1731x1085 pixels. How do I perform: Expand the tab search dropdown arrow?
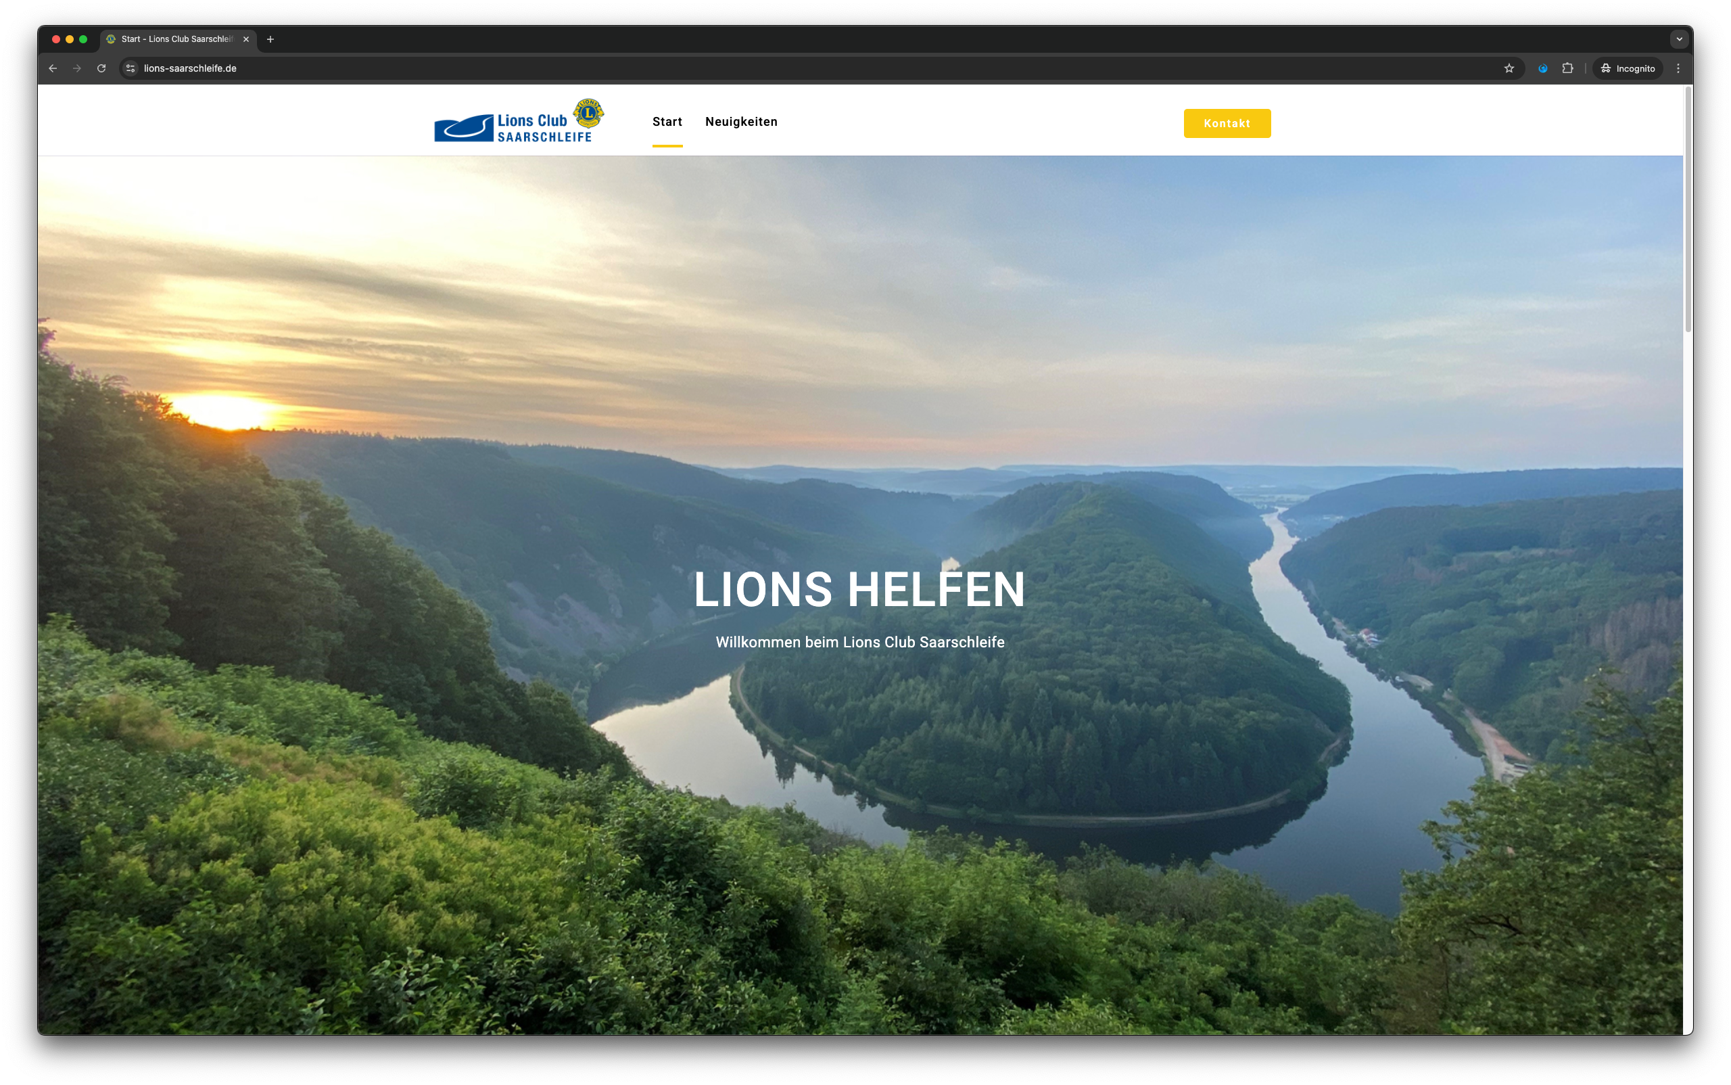pos(1679,39)
